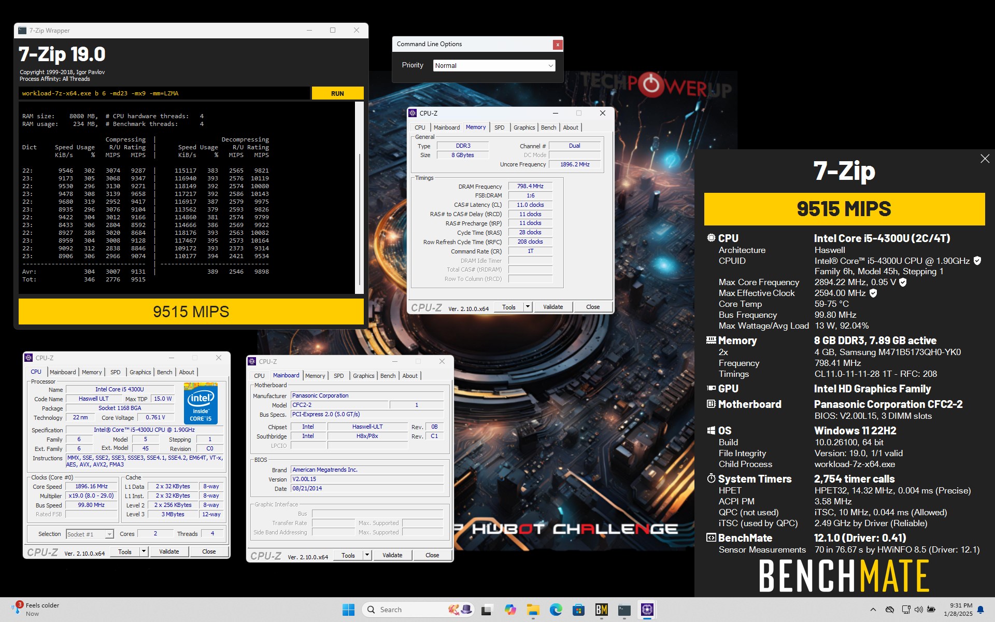Open the volume control tray icon

[x=918, y=610]
